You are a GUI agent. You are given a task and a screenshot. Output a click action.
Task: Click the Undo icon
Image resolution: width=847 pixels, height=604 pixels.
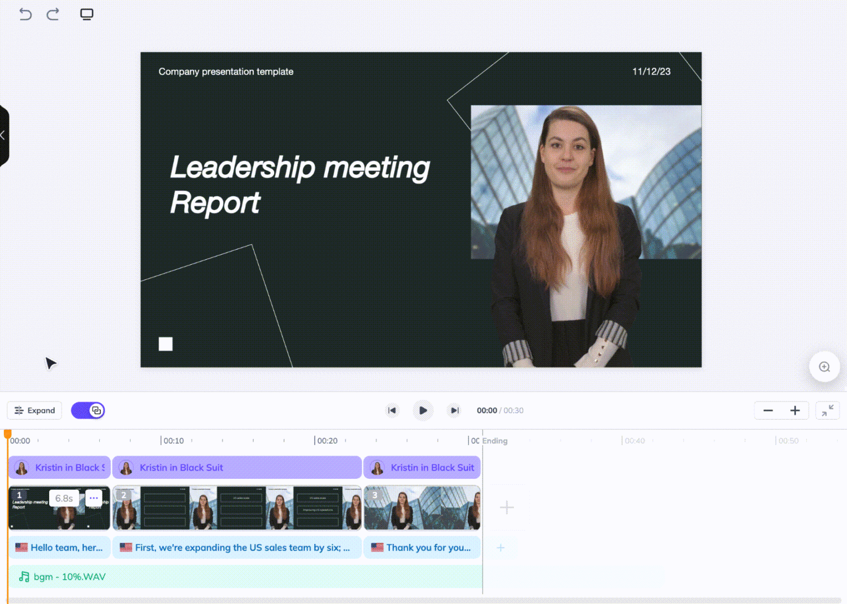point(25,14)
